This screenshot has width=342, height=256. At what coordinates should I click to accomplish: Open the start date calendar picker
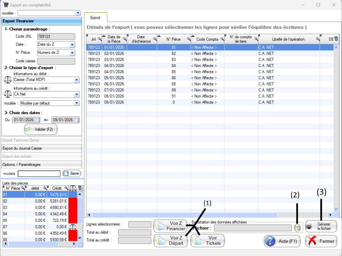[x=37, y=120]
